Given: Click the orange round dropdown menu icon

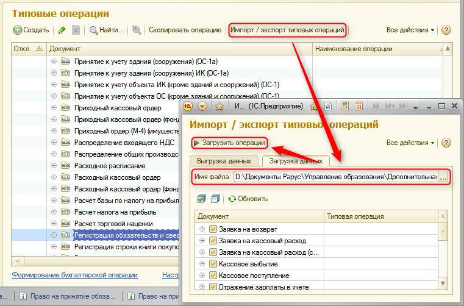Looking at the screenshot, I should click(202, 106).
